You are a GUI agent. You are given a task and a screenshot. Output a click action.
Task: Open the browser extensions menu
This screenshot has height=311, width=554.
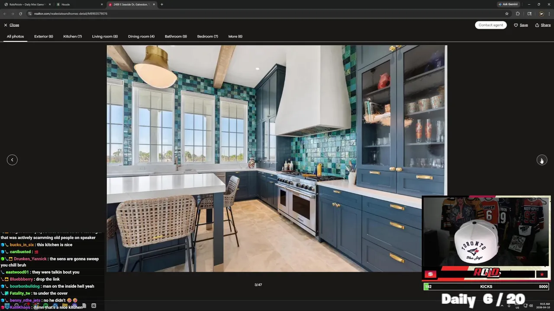pos(518,13)
